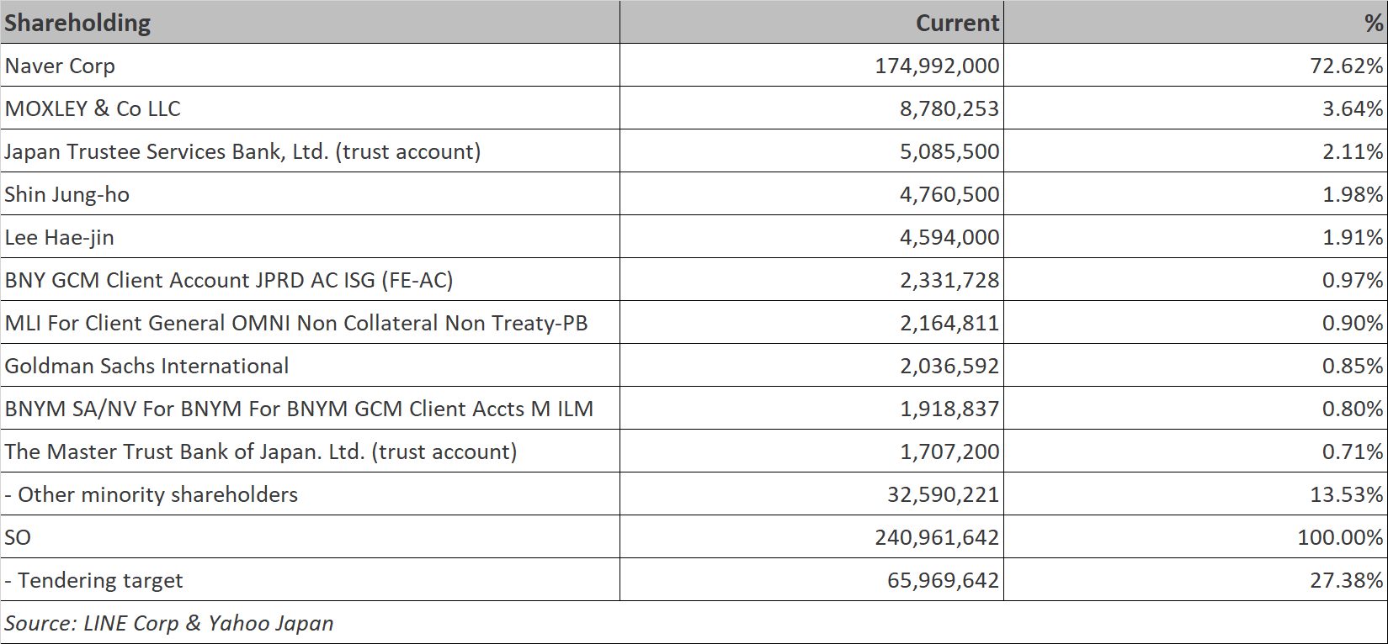Click the Current column header
The height and width of the screenshot is (644, 1388).
957,23
